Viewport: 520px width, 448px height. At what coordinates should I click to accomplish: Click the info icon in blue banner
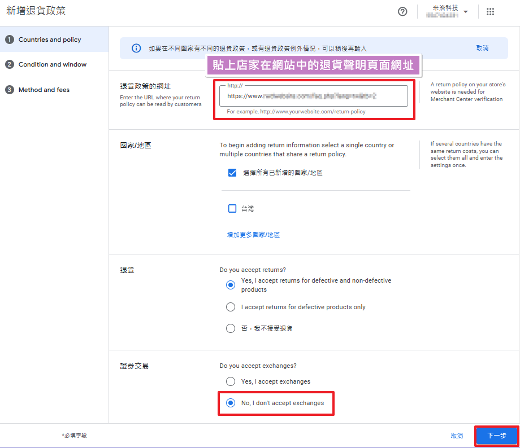point(136,49)
